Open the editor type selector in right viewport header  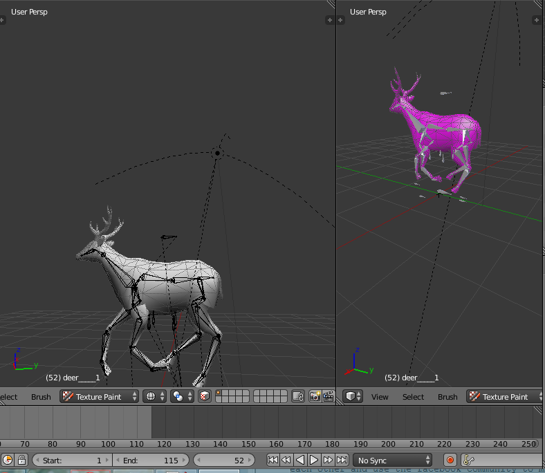coord(353,396)
